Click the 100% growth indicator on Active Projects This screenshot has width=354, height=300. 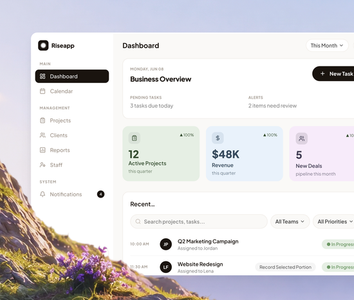(x=187, y=135)
